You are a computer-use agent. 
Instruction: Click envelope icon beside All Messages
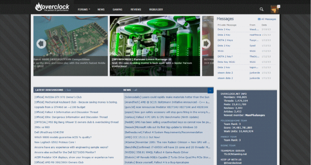point(259,19)
